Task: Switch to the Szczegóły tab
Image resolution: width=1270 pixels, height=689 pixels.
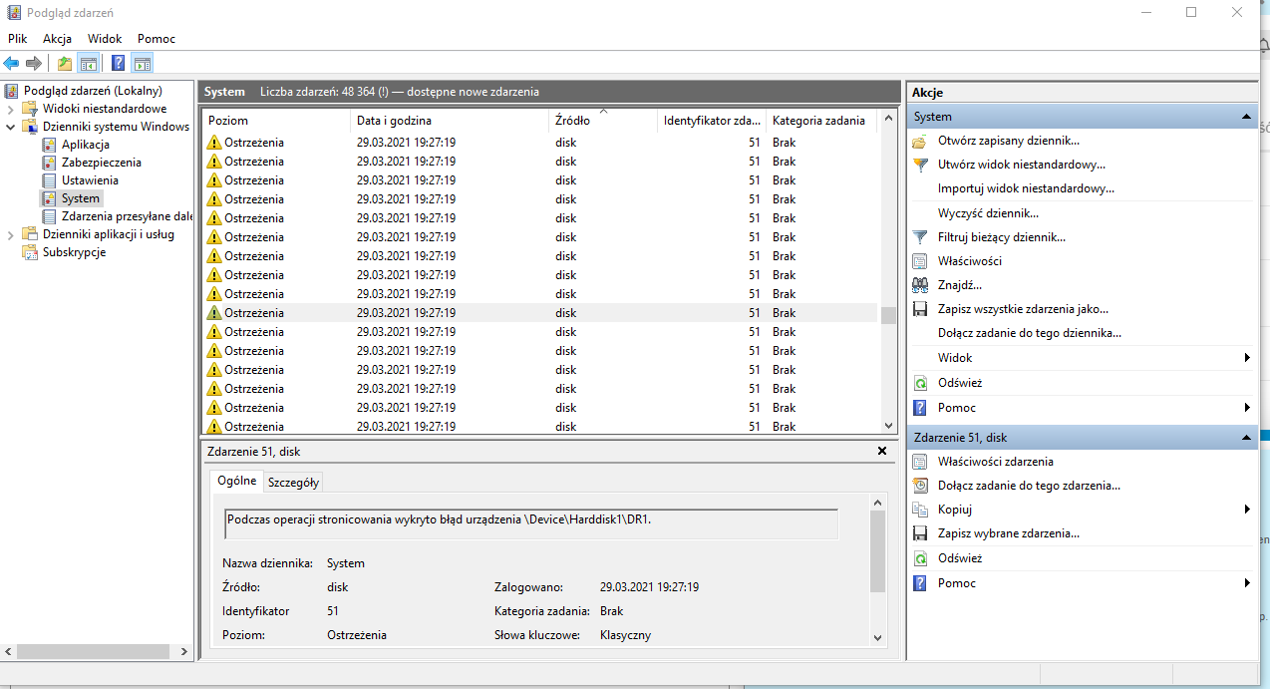Action: [293, 483]
